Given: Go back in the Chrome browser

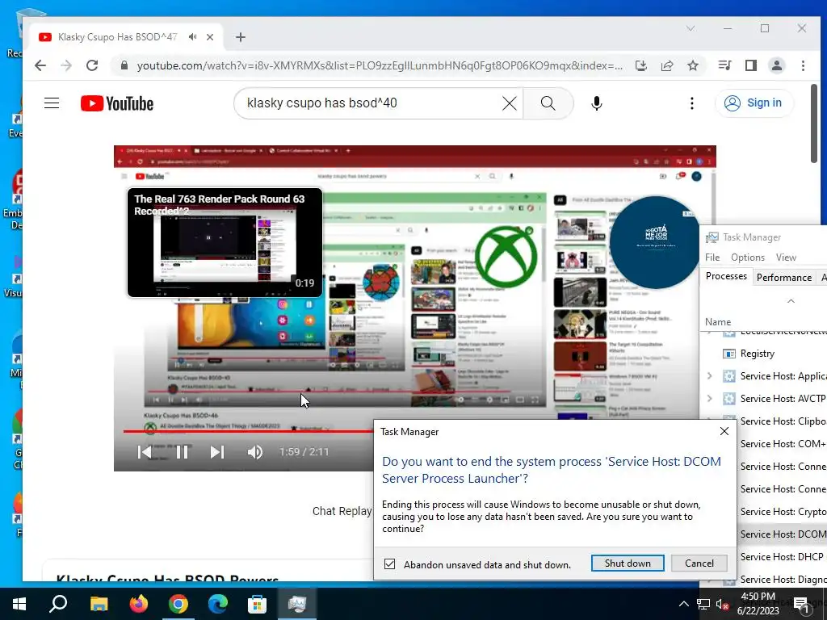Looking at the screenshot, I should point(40,65).
